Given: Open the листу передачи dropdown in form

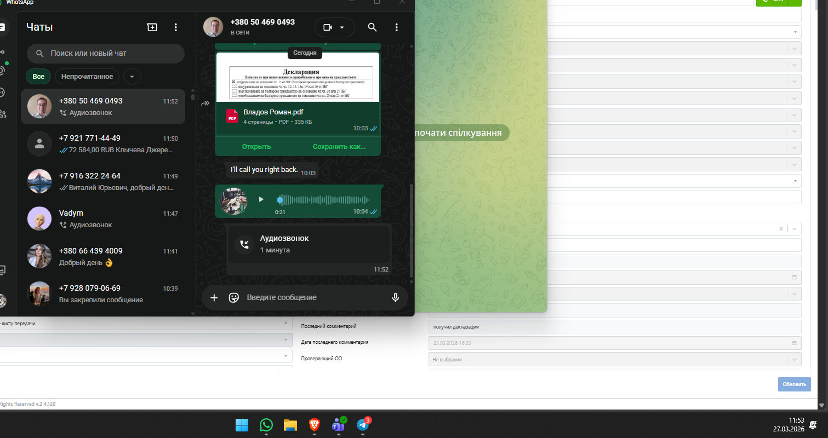Looking at the screenshot, I should (x=146, y=324).
